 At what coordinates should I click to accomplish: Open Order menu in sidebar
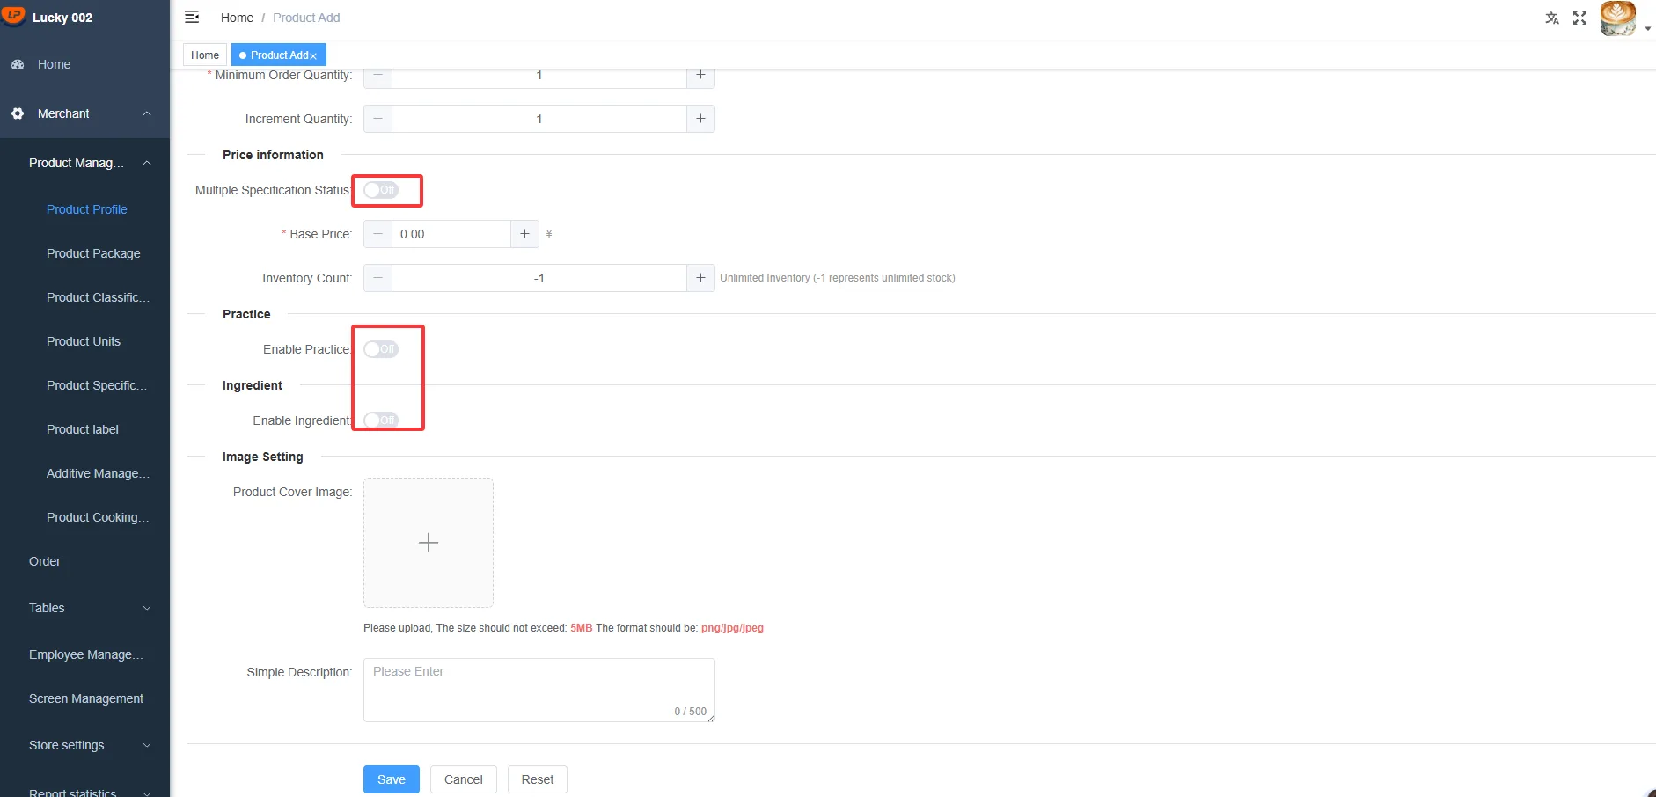click(x=45, y=561)
